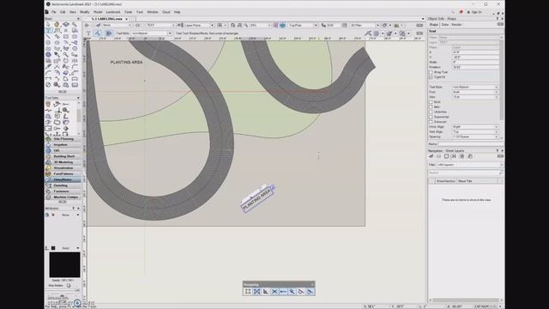Open Text menu
549x309 pixels.
tap(140, 12)
